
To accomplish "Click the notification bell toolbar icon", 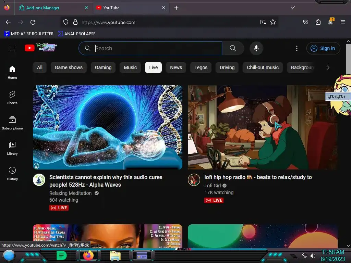I will pos(330,22).
